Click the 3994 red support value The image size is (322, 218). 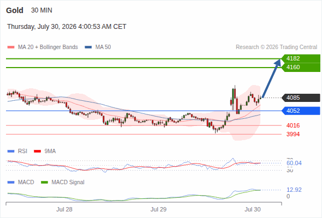(293, 134)
